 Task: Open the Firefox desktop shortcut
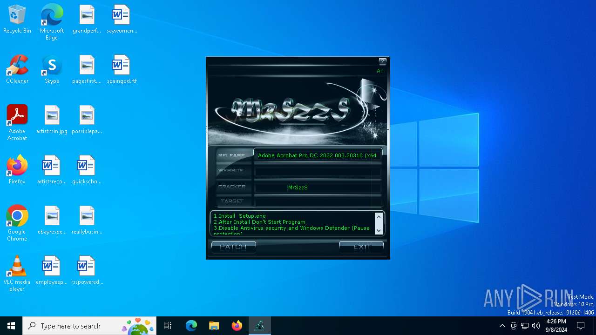(17, 170)
